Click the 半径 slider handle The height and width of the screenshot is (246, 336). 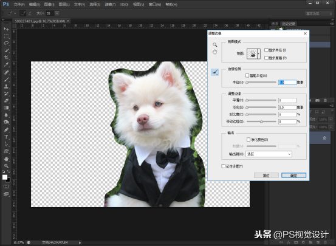pyautogui.click(x=247, y=82)
